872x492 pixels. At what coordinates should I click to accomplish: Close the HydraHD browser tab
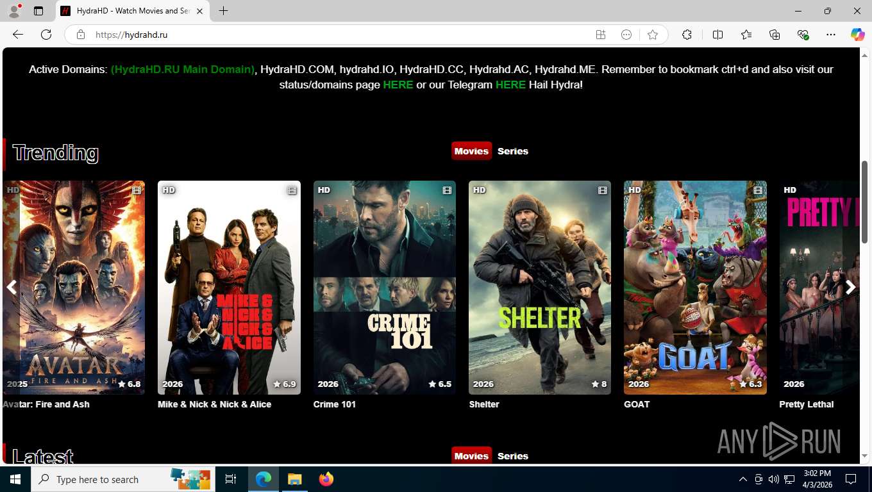(200, 11)
